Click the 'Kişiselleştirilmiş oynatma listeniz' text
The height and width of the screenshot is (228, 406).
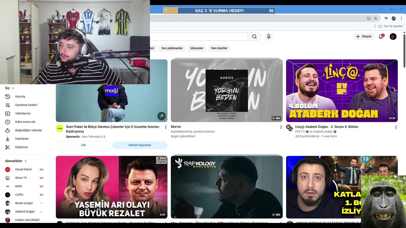click(x=193, y=132)
